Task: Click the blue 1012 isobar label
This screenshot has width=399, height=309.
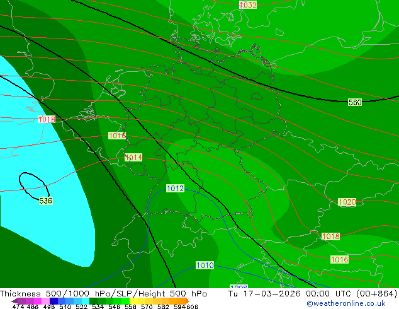Action: coord(175,189)
